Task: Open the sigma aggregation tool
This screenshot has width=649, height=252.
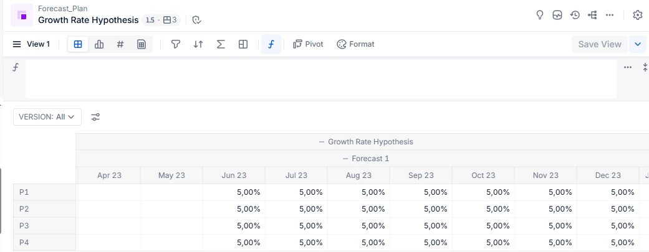Action: pos(221,44)
